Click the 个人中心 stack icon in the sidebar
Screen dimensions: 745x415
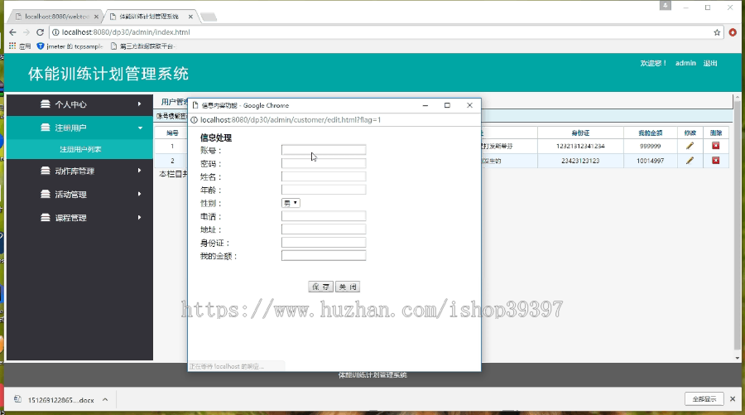46,104
